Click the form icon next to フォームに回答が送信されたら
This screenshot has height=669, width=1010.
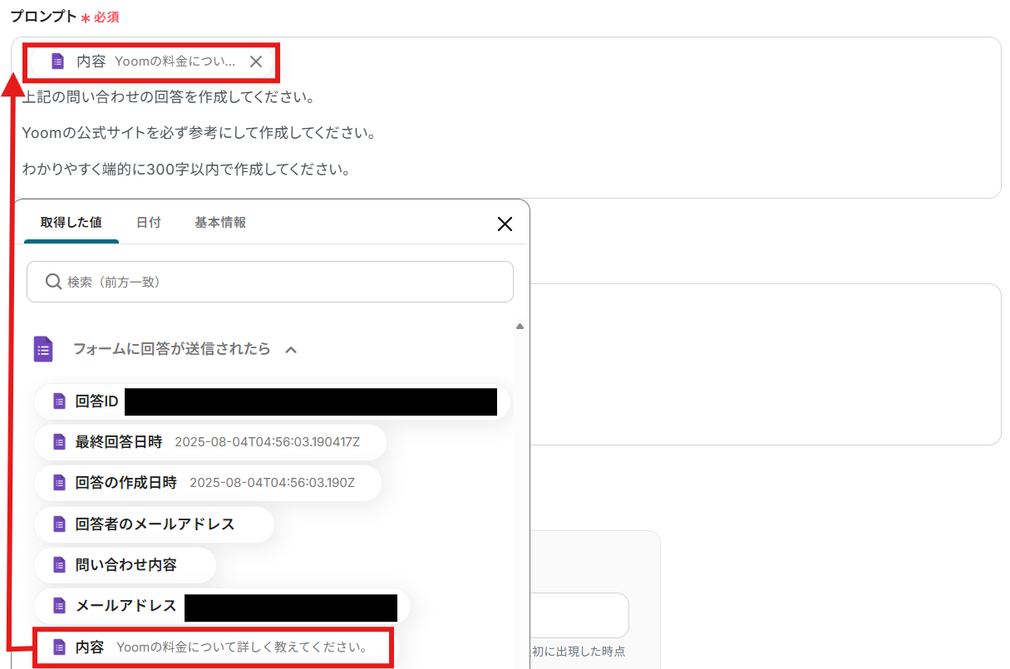click(43, 349)
